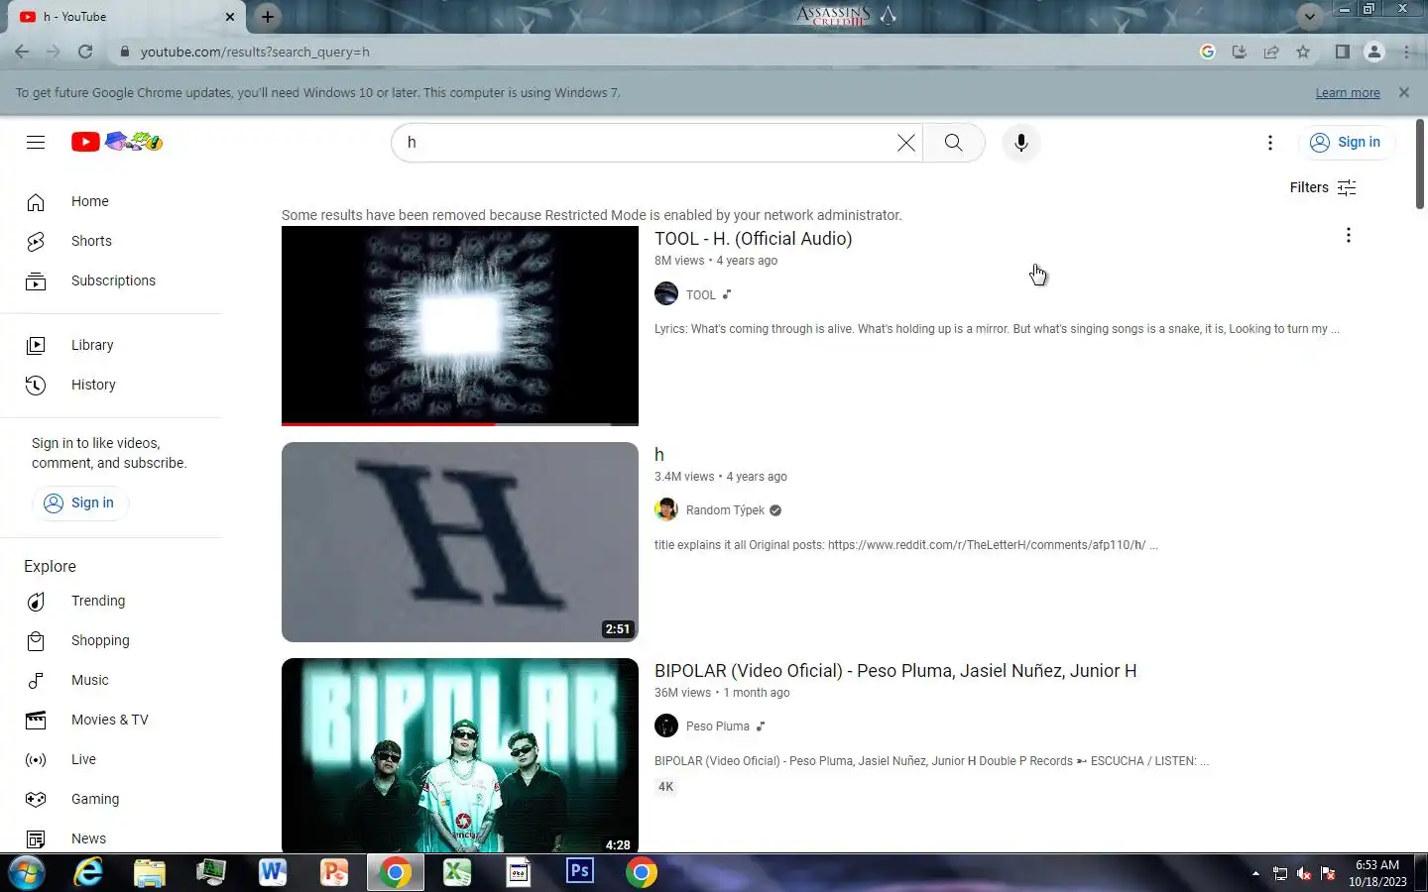This screenshot has height=892, width=1428.
Task: Open Word from the taskbar
Action: pos(272,873)
